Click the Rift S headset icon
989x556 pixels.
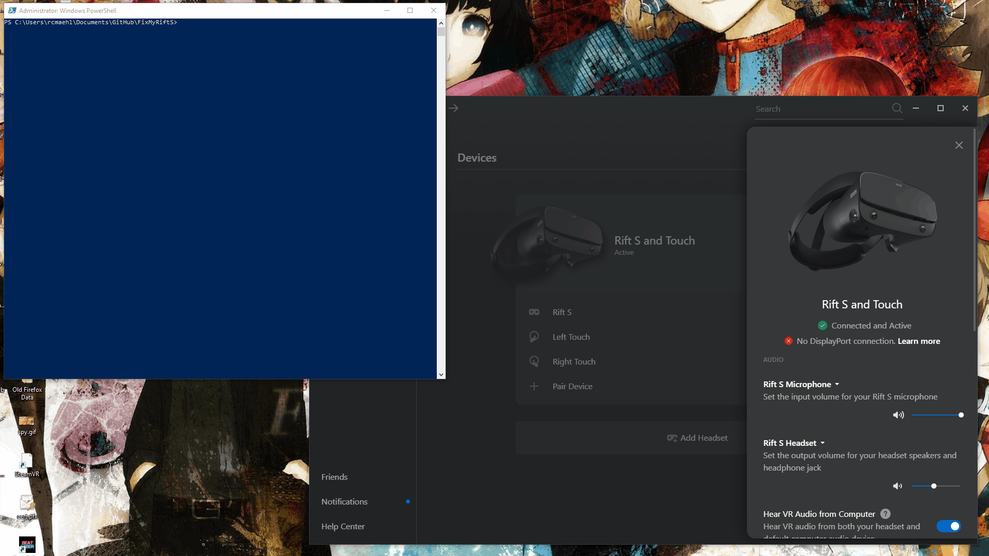click(534, 312)
